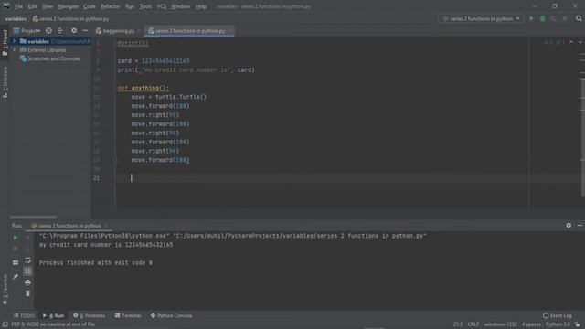The width and height of the screenshot is (585, 329).
Task: Clear console output with trash icon
Action: 27,293
